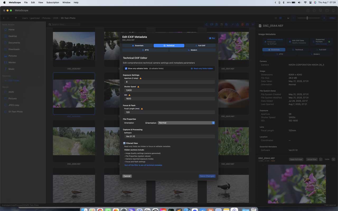
Task: Toggle the Show only editable fields checkbox
Action: [126, 69]
